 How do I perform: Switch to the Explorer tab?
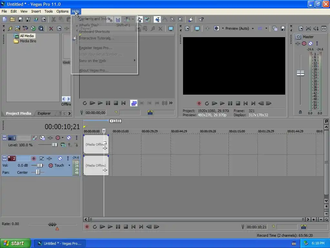[x=44, y=113]
